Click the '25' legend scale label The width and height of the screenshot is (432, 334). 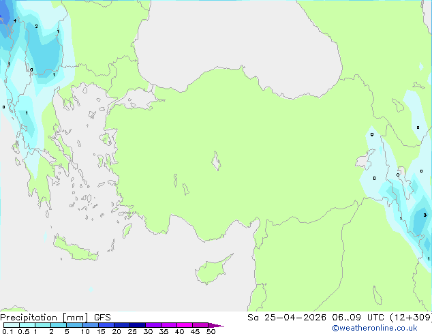pyautogui.click(x=132, y=331)
